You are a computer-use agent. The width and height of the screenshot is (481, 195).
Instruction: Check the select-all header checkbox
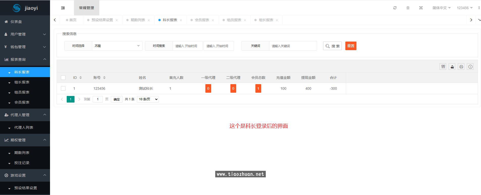pos(63,78)
